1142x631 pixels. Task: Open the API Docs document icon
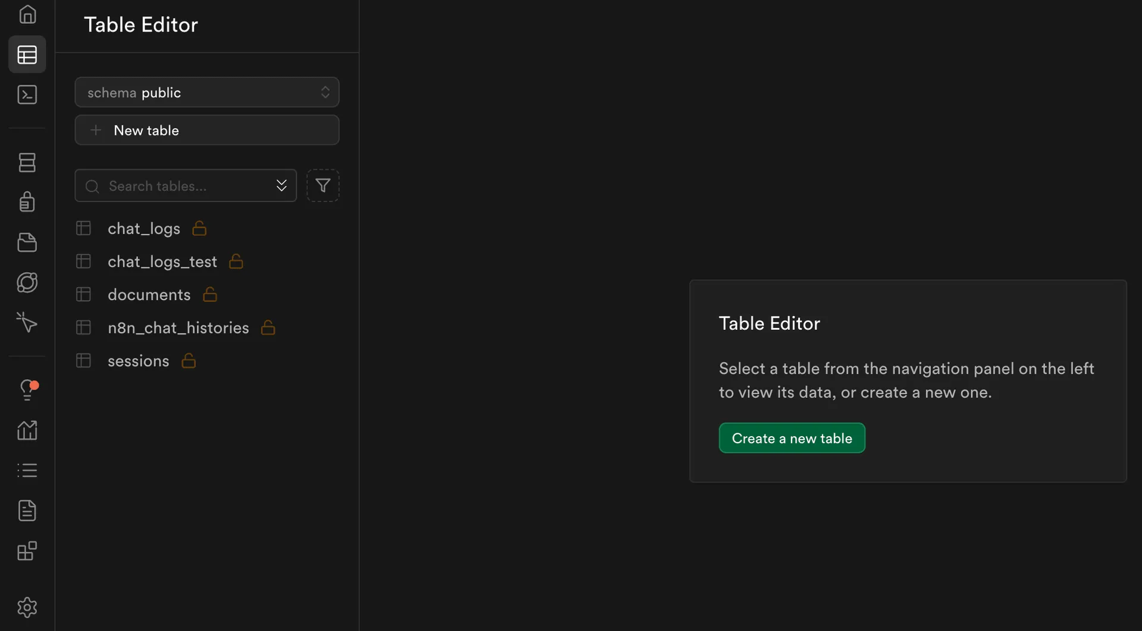pos(27,510)
